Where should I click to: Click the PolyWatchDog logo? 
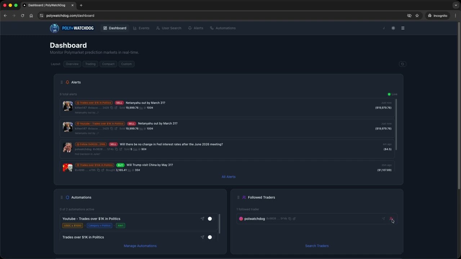coord(72,28)
